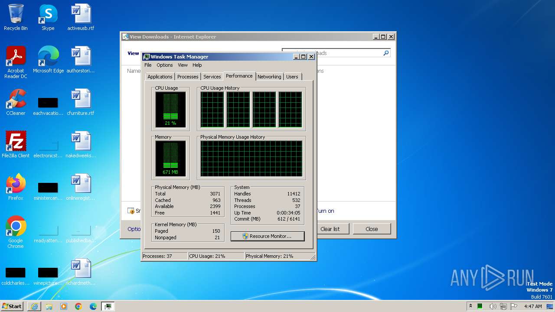Open Task Manager File menu
The width and height of the screenshot is (555, 312).
[148, 65]
